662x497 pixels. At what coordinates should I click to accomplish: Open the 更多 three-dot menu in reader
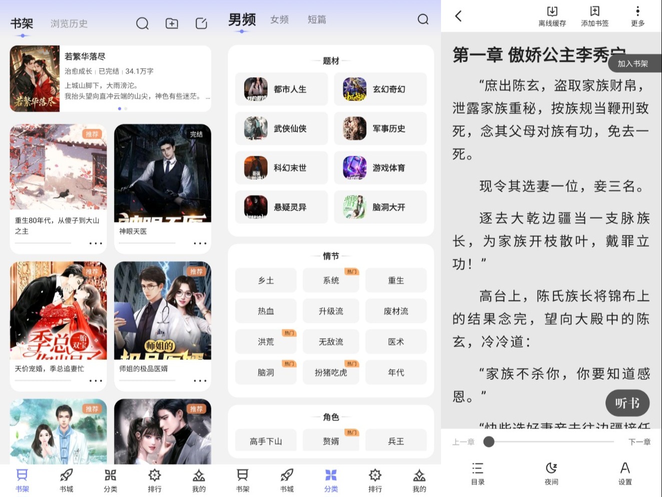(x=637, y=11)
